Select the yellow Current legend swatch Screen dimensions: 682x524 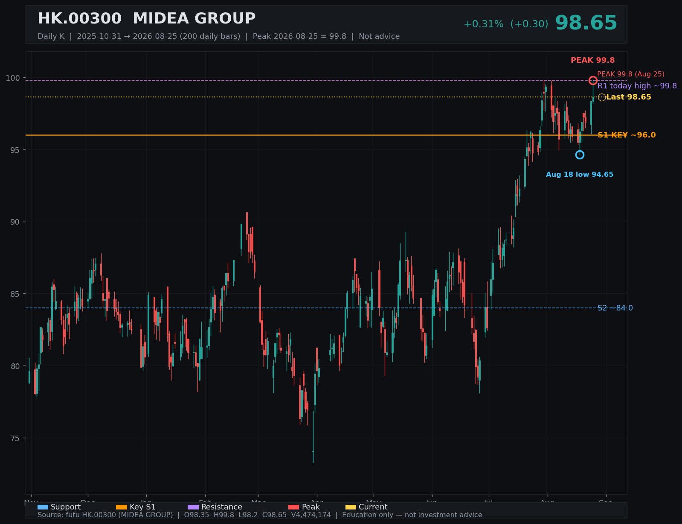pyautogui.click(x=351, y=507)
